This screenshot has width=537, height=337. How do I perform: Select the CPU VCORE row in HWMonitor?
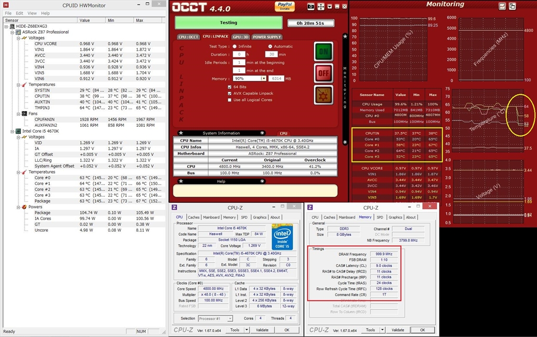[84, 44]
